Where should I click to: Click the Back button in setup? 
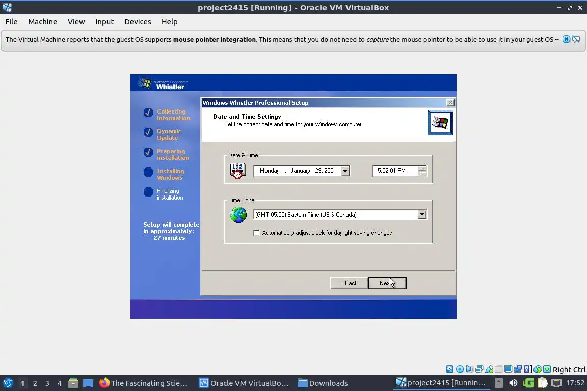click(349, 283)
